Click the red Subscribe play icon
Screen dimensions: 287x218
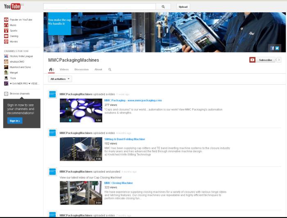253,60
